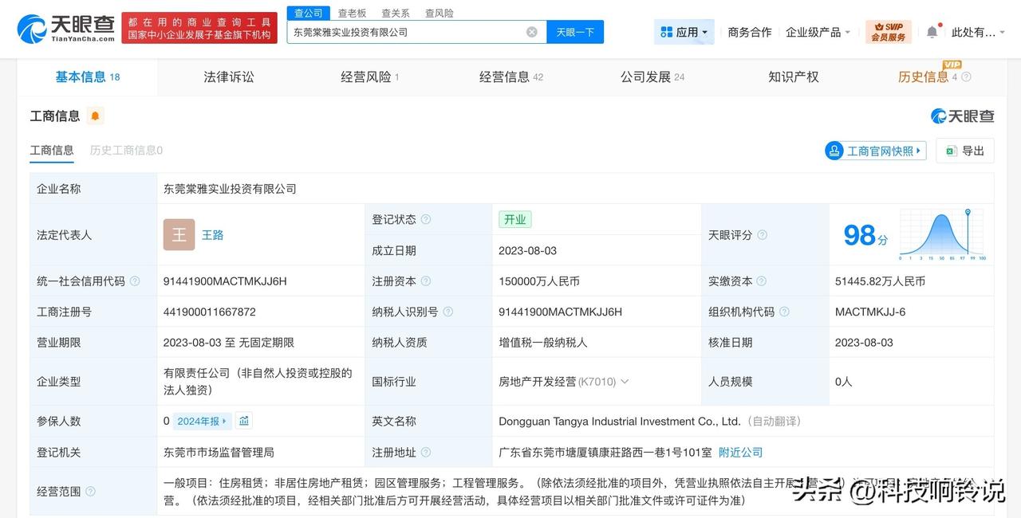Click the Excel icon inside the 导出 button
Viewport: 1021px width, 518px height.
click(x=950, y=151)
